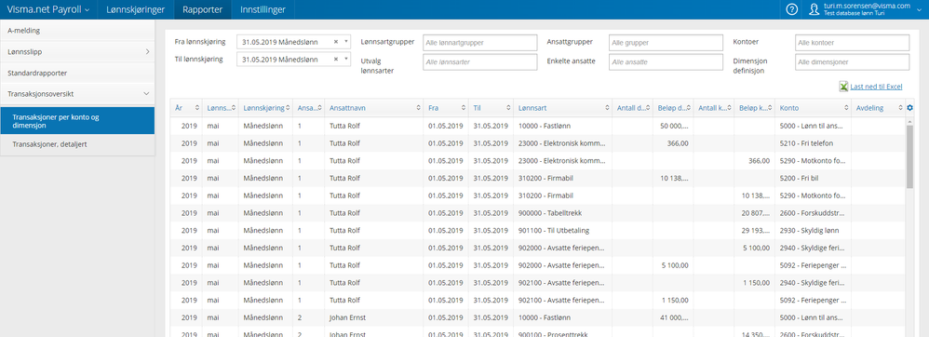Open the Til lønnskjøring dropdown arrow
The width and height of the screenshot is (929, 337).
(x=345, y=60)
